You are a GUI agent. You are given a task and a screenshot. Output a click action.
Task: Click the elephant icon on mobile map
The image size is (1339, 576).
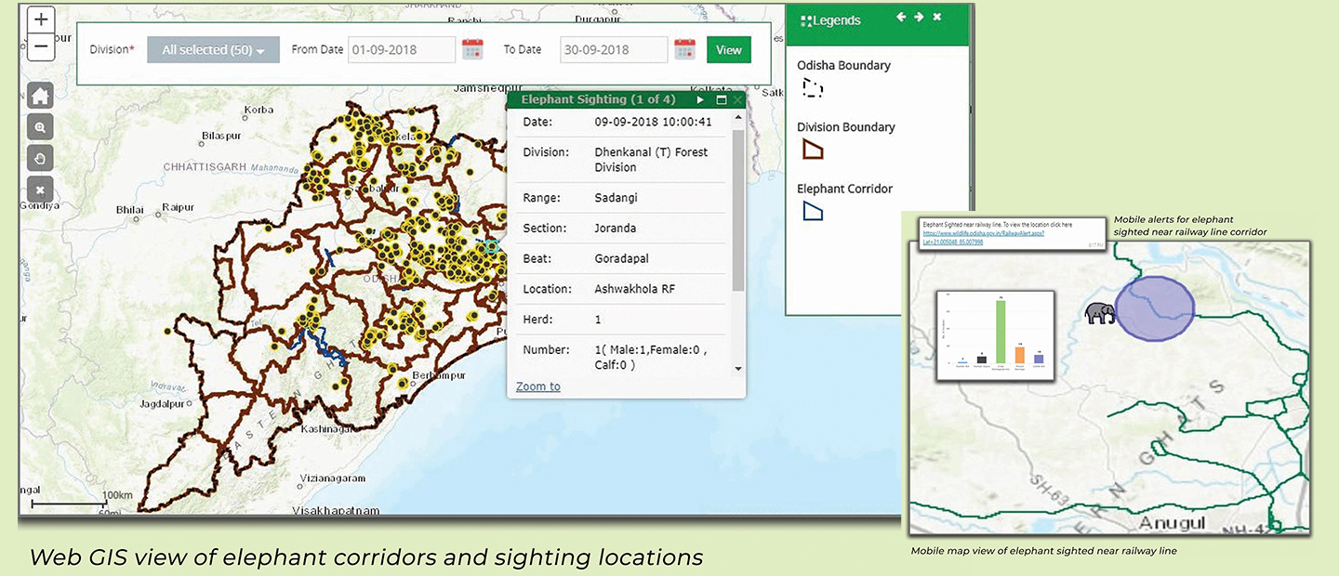(x=1100, y=312)
